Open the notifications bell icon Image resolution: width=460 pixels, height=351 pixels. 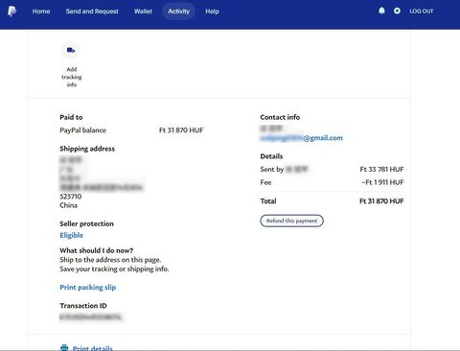point(381,11)
